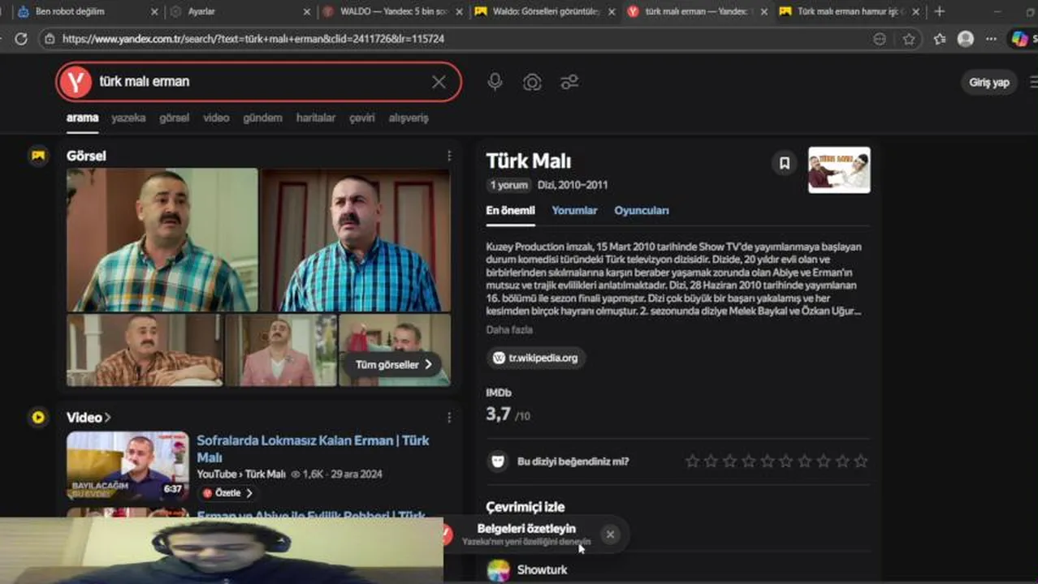This screenshot has height=584, width=1038.
Task: Click the Showturk channel logo
Action: pyautogui.click(x=498, y=569)
